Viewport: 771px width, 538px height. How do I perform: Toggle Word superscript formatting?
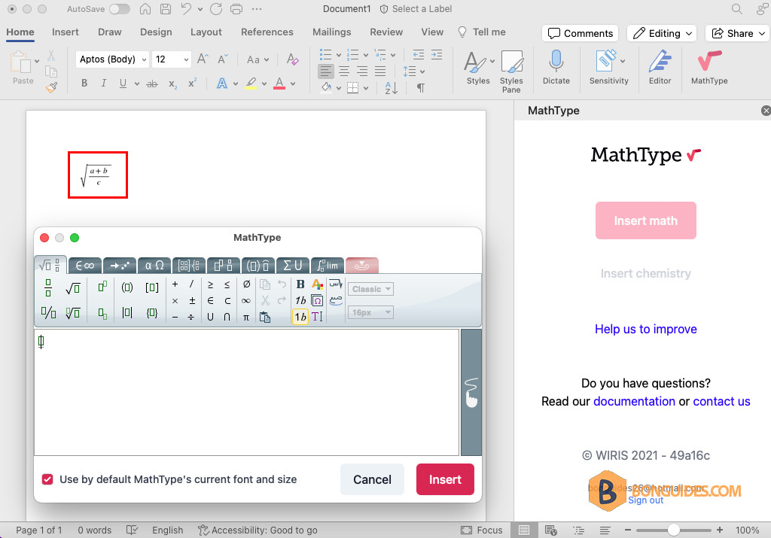[x=192, y=83]
